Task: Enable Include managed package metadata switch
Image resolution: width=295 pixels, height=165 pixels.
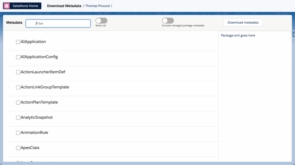Action: (x=168, y=21)
